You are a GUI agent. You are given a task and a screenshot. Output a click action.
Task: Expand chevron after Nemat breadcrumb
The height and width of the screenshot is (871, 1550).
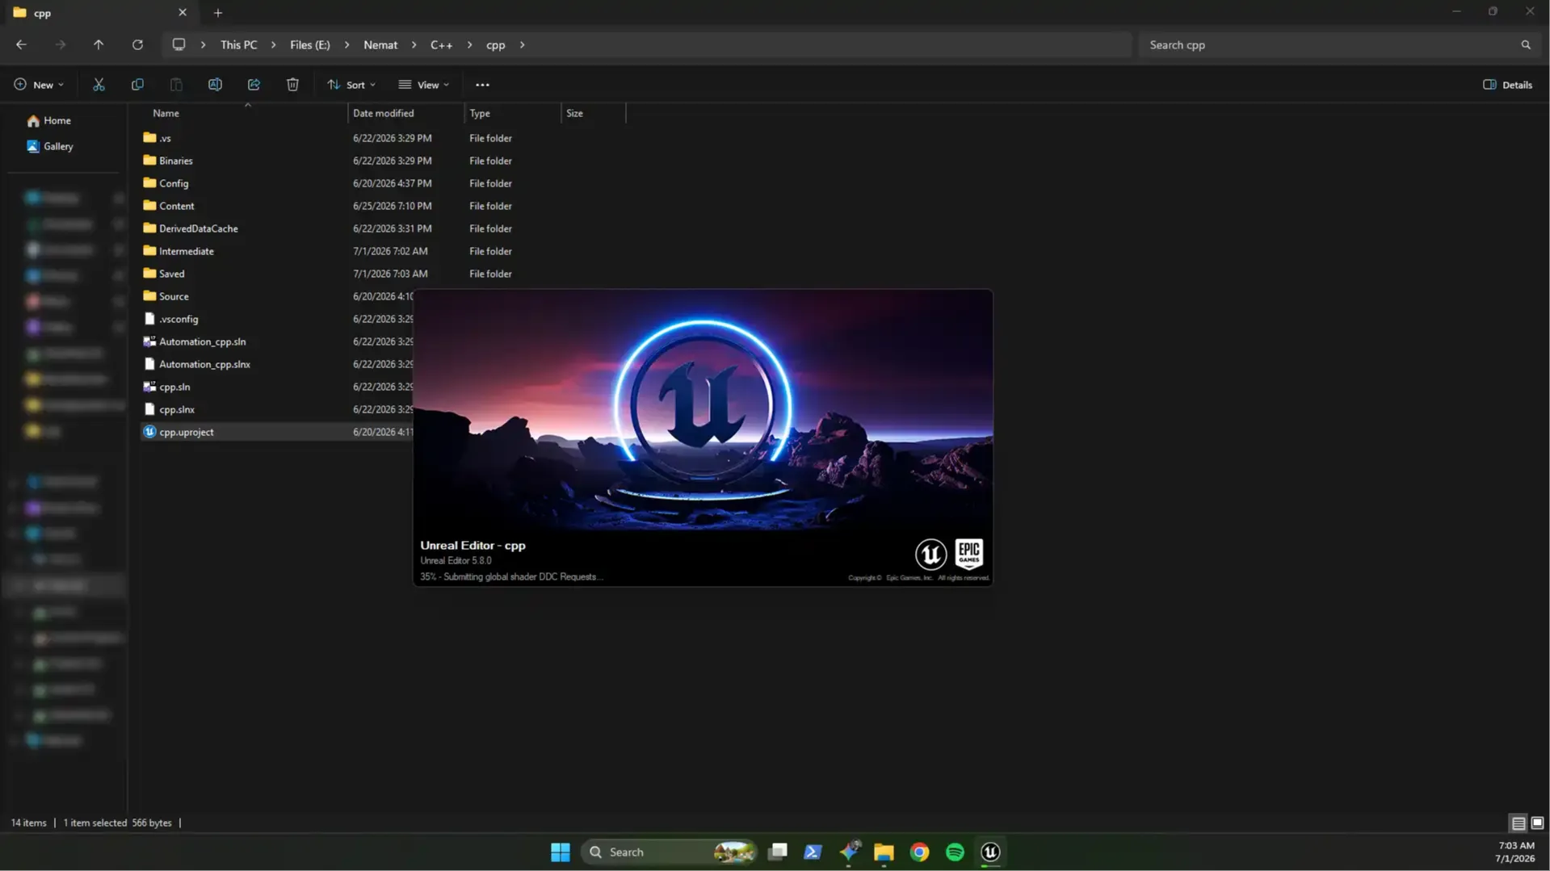414,45
